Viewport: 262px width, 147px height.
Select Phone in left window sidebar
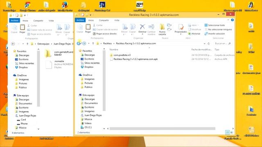click(22, 124)
